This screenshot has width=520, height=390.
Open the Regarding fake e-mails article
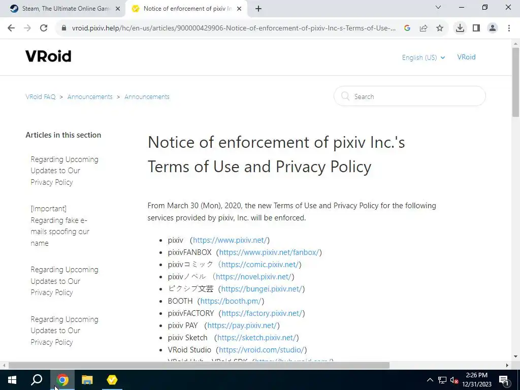coord(60,226)
